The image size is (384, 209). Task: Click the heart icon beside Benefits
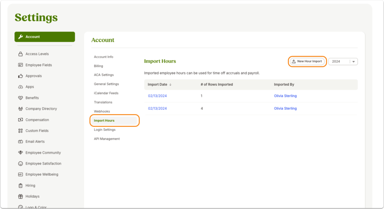click(x=21, y=98)
